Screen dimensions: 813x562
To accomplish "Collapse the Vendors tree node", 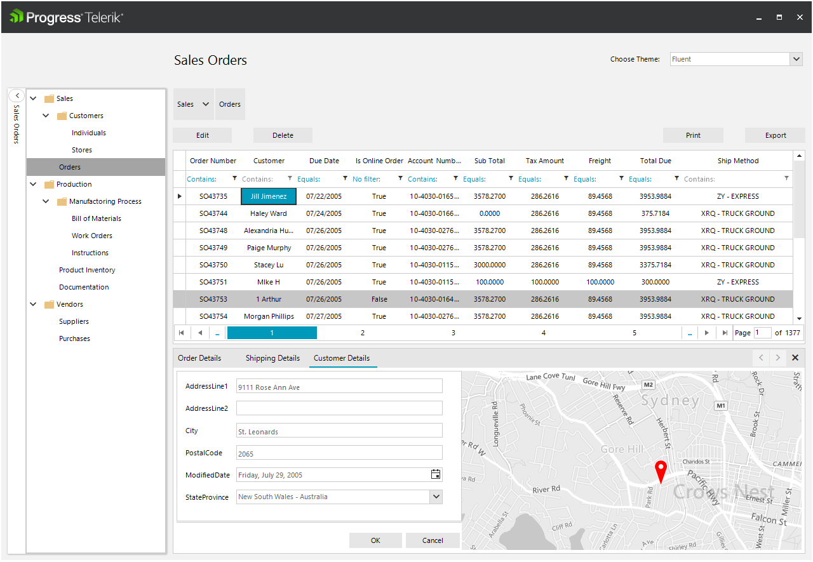I will 33,304.
